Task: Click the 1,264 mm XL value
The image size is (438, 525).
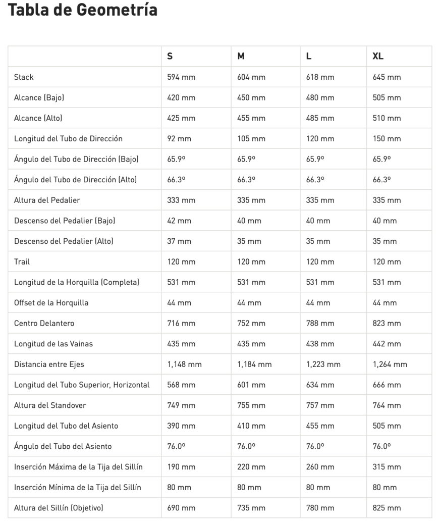Action: [390, 364]
